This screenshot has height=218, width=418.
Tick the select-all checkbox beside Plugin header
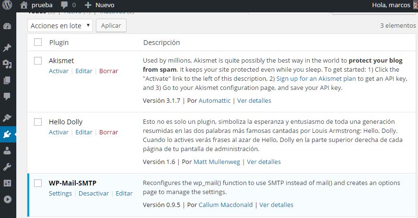(x=38, y=42)
